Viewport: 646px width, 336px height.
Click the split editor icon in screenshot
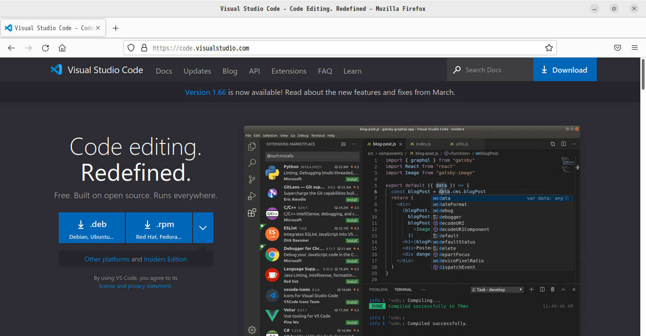(563, 144)
